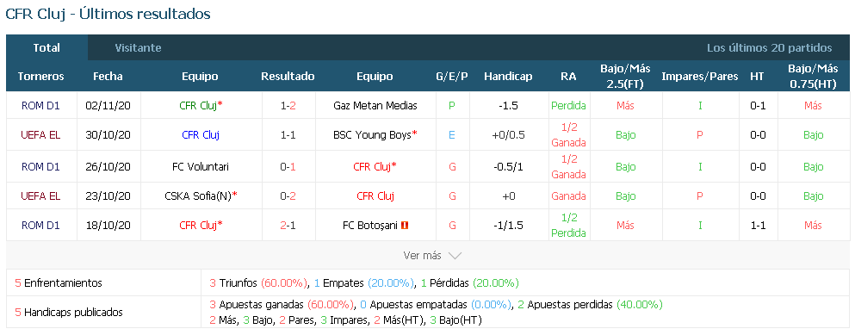This screenshot has width=855, height=335.
Task: Click the red card icon beside FC Botoșani
Action: tap(406, 225)
